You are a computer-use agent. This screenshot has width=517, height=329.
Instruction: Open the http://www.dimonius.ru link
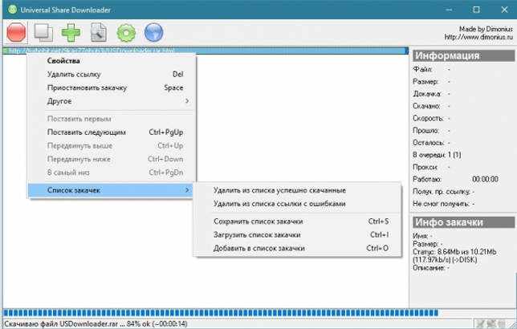[478, 37]
